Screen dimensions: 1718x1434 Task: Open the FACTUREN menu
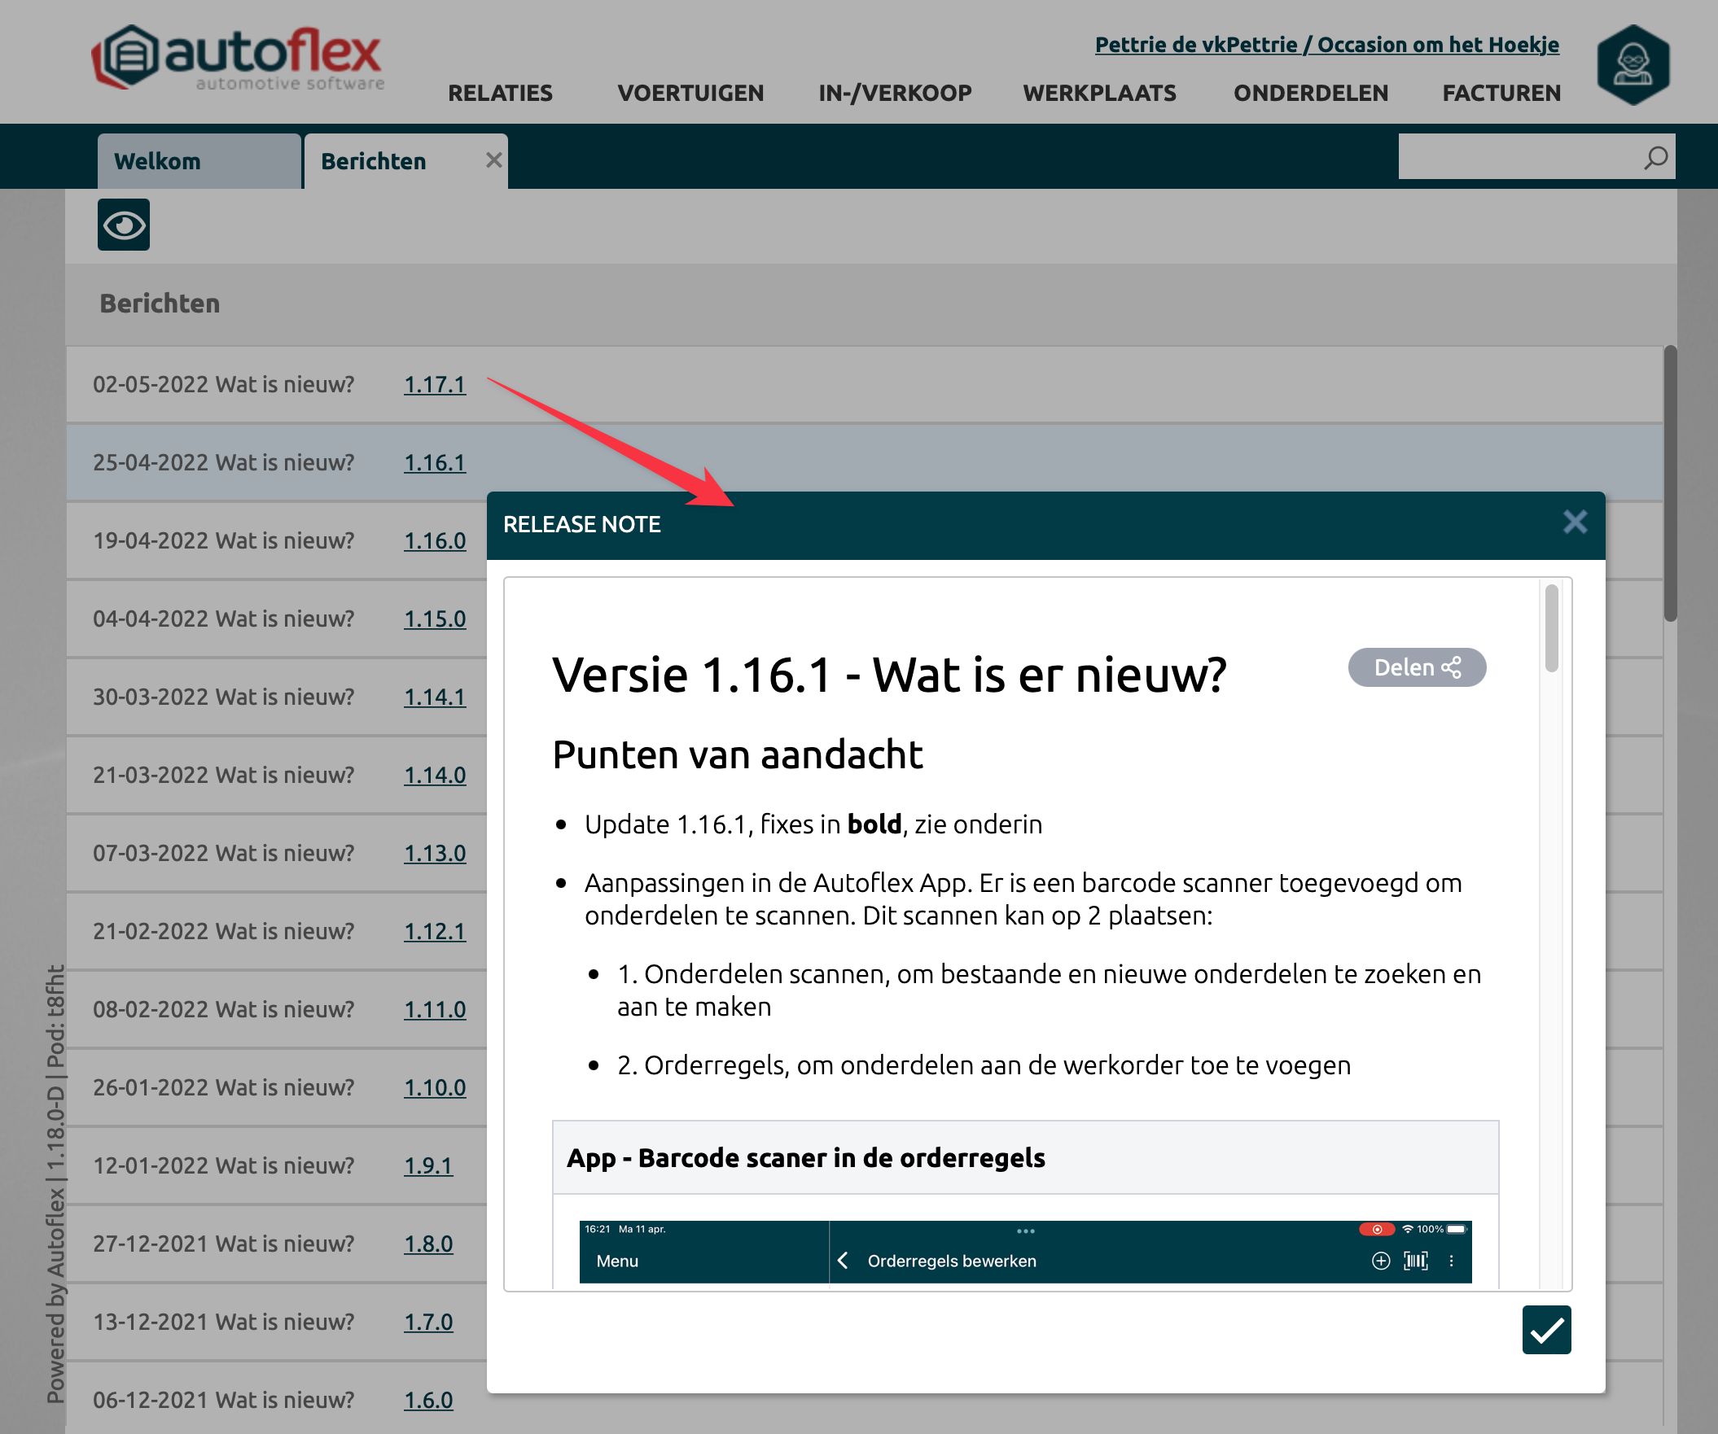(x=1501, y=94)
